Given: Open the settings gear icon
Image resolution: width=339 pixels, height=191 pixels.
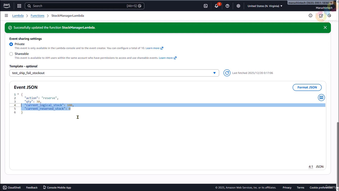Looking at the screenshot, I should (x=238, y=6).
